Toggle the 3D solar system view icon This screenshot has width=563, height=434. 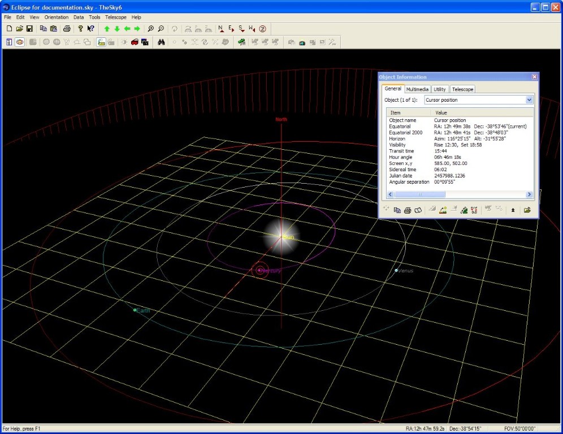(19, 42)
